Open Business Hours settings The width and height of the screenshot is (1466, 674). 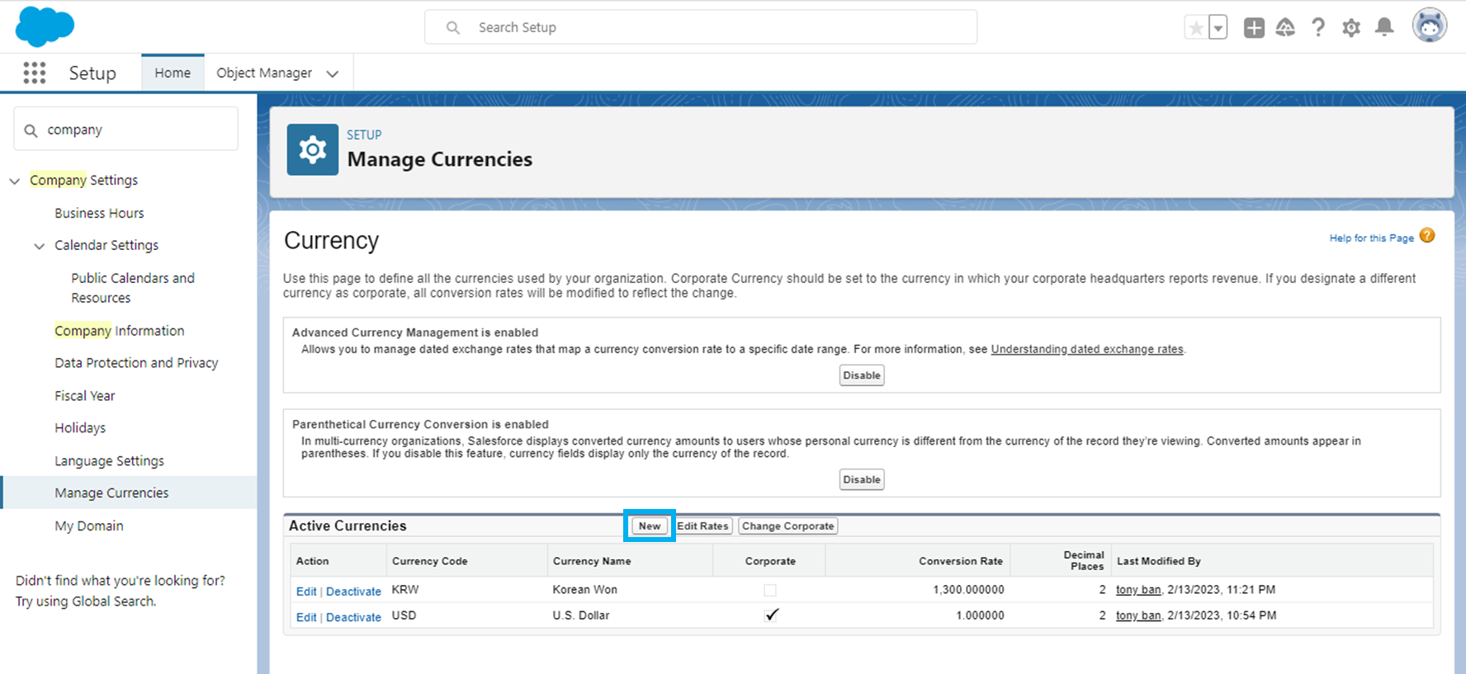(x=99, y=213)
